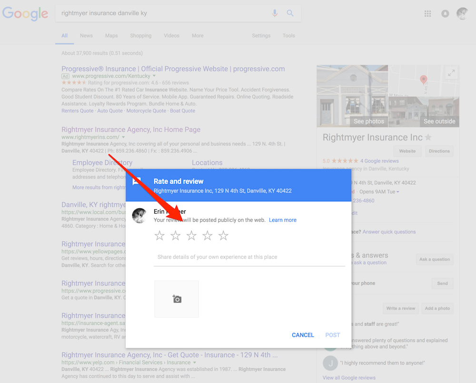
Task: Click the red map pin marker
Action: coord(424,80)
